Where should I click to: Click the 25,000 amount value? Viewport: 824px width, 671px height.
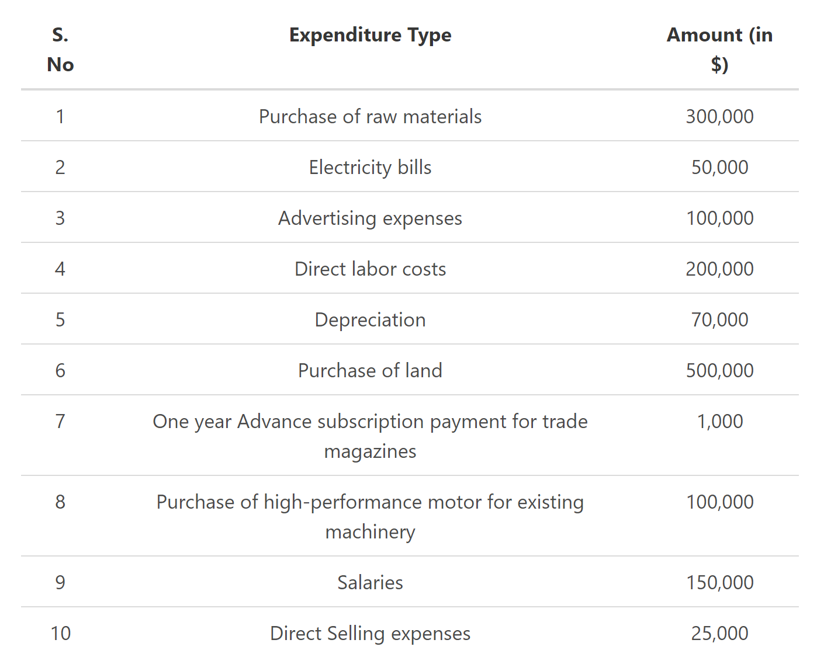point(719,633)
